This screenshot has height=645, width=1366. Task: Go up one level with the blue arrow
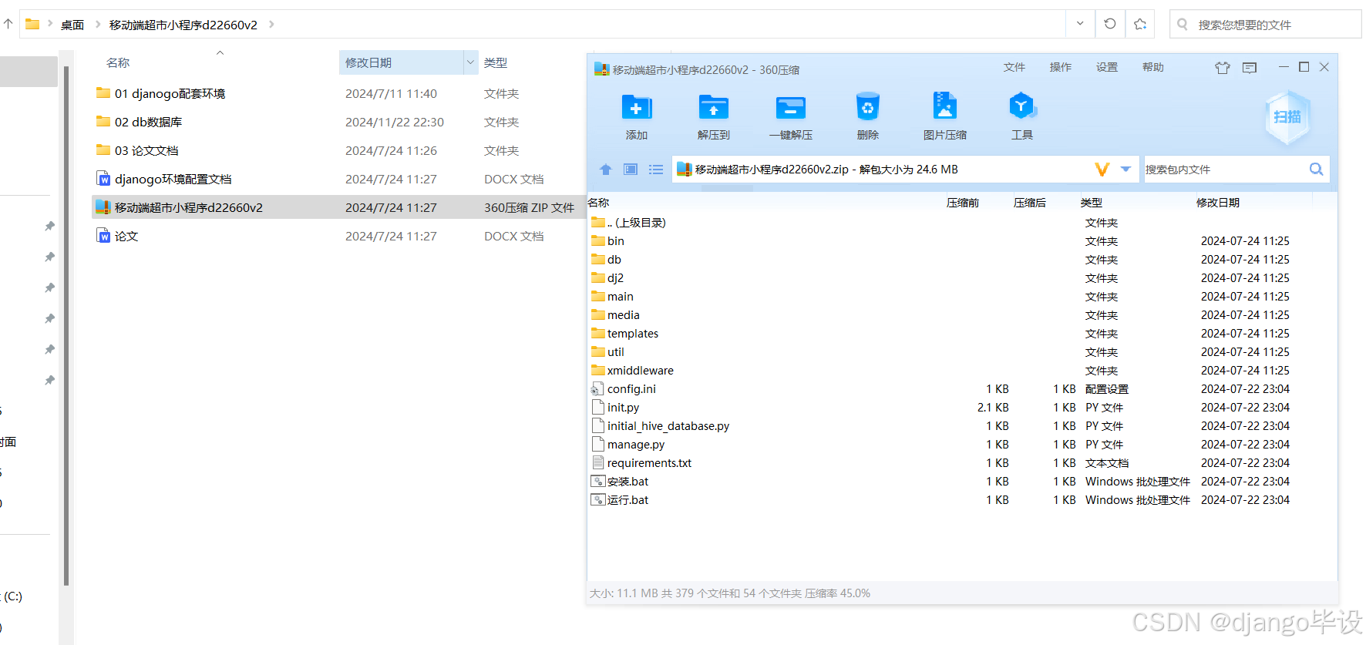click(605, 170)
